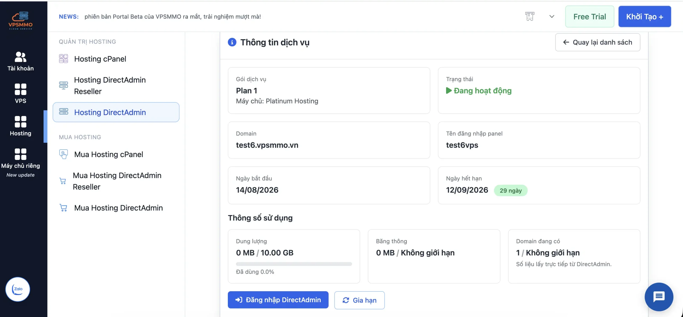This screenshot has width=683, height=317.
Task: Click the refresh icon in Gia hạn button
Action: pyautogui.click(x=346, y=300)
